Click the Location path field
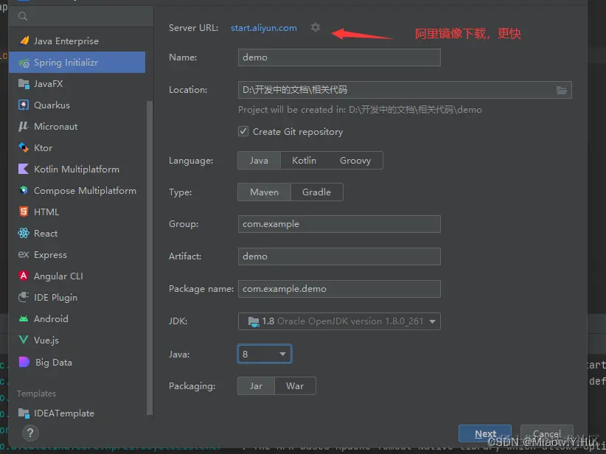Image resolution: width=606 pixels, height=454 pixels. click(x=405, y=90)
